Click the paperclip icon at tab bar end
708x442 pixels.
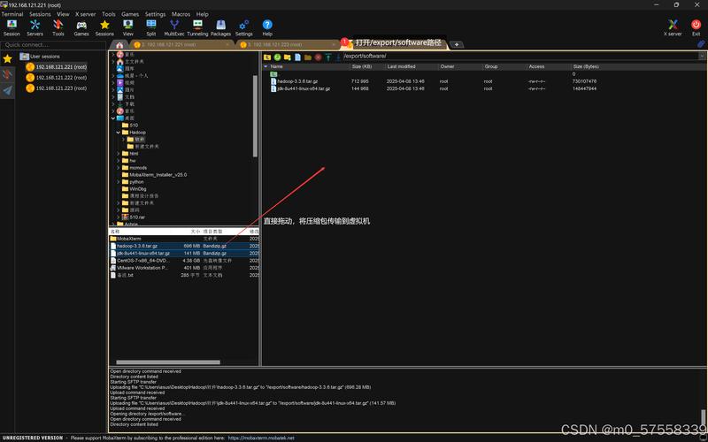point(701,43)
